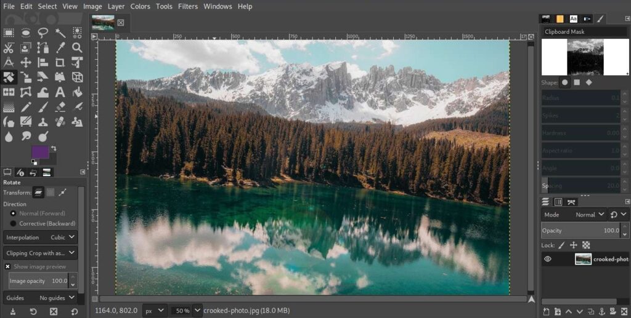Click the purple foreground color swatch
The image size is (631, 318).
coord(40,153)
